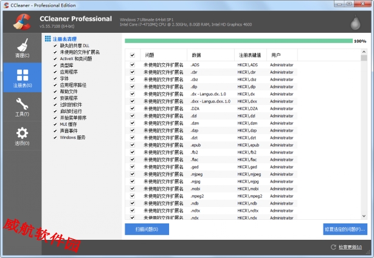Toggle the 启动时运行 checkbox

point(55,111)
